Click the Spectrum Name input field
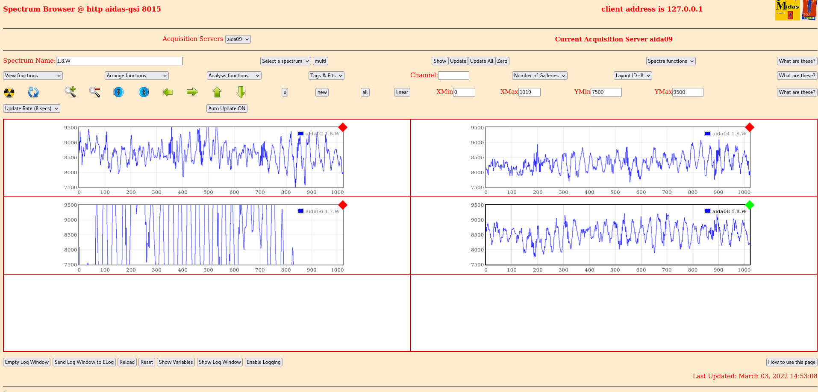This screenshot has height=392, width=818. click(119, 61)
